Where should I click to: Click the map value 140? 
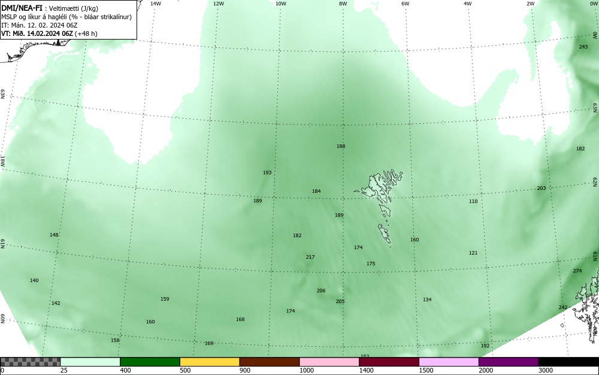click(x=34, y=280)
